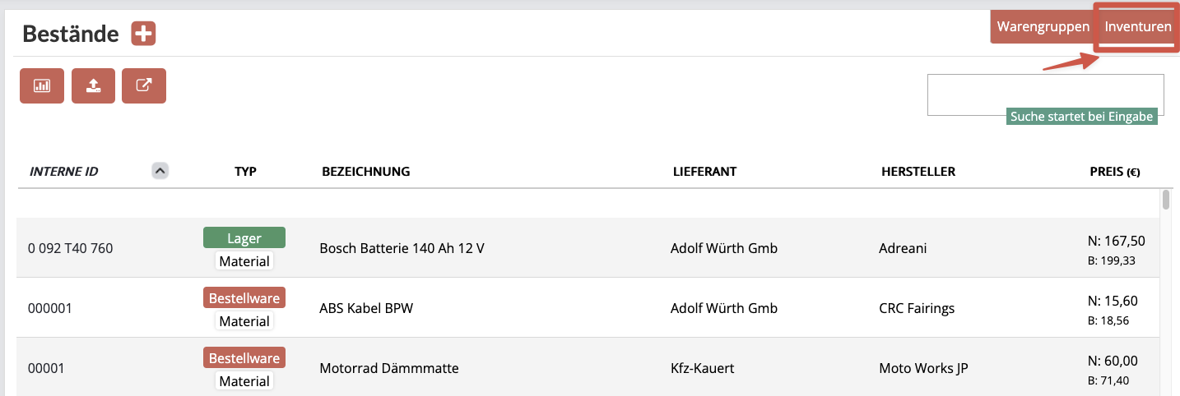Image resolution: width=1180 pixels, height=396 pixels.
Task: Open the Warengruppen tab
Action: click(x=1043, y=27)
